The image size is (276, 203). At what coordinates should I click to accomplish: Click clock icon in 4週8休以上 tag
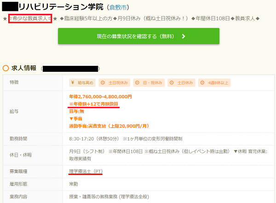point(203,82)
